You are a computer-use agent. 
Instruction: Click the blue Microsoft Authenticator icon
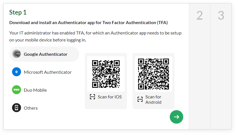pos(17,72)
